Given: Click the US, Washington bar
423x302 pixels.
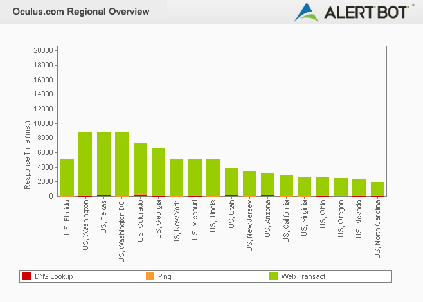Looking at the screenshot, I should click(x=85, y=164).
